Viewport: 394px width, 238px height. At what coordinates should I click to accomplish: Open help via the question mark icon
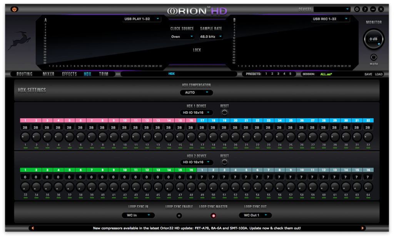[365, 9]
